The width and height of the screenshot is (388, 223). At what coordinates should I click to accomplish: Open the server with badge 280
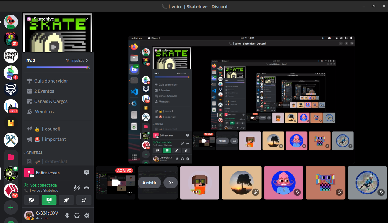coord(11,106)
